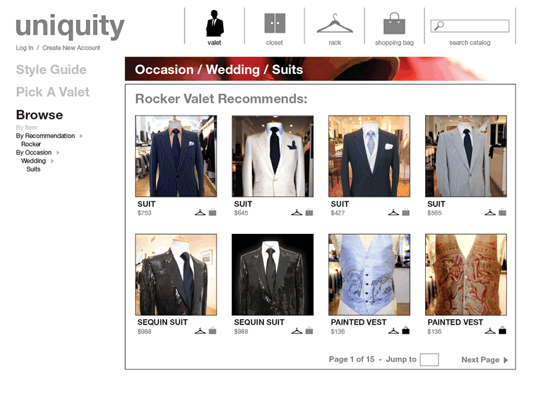Image resolution: width=533 pixels, height=400 pixels.
Task: Click the Log In link
Action: click(x=25, y=48)
